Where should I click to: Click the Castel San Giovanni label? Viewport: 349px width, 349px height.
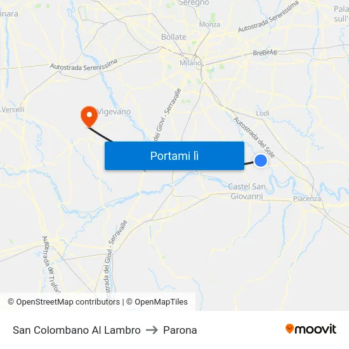[247, 191]
